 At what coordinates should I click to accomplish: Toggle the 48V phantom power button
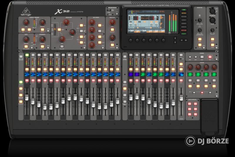pyautogui.click(x=23, y=29)
